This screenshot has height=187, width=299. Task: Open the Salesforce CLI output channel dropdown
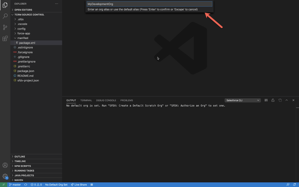pyautogui.click(x=242, y=100)
